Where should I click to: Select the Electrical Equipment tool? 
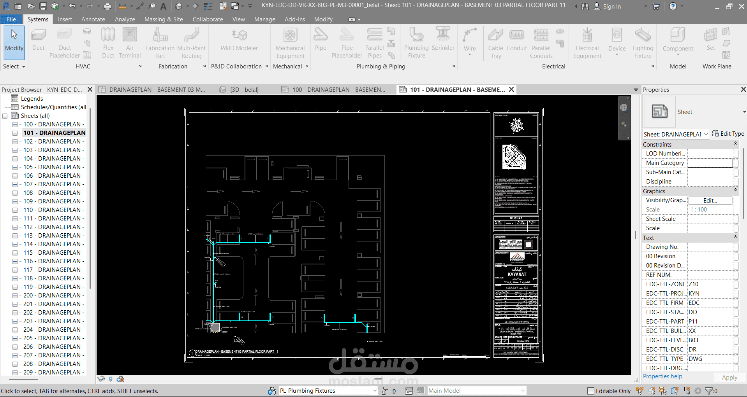[587, 43]
